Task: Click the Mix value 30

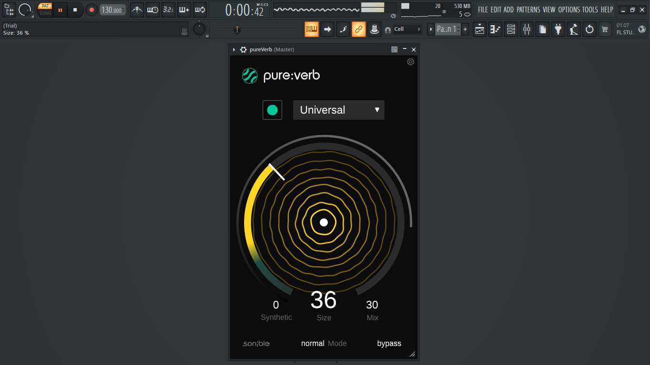Action: coord(372,305)
